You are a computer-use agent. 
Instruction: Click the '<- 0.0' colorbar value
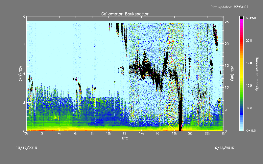coord(251,131)
